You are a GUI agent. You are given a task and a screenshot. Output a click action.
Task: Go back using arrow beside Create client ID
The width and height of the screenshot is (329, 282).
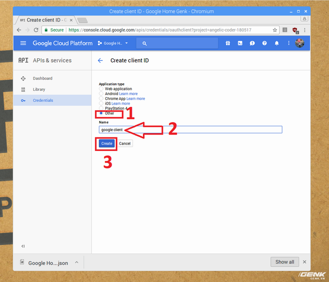tap(100, 61)
